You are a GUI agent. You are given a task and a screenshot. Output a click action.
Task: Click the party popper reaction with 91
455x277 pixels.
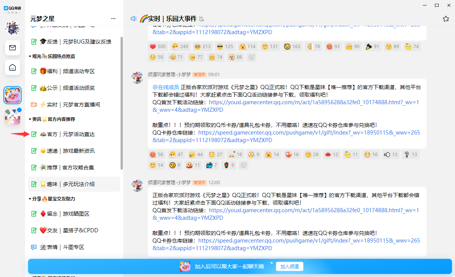(x=372, y=47)
